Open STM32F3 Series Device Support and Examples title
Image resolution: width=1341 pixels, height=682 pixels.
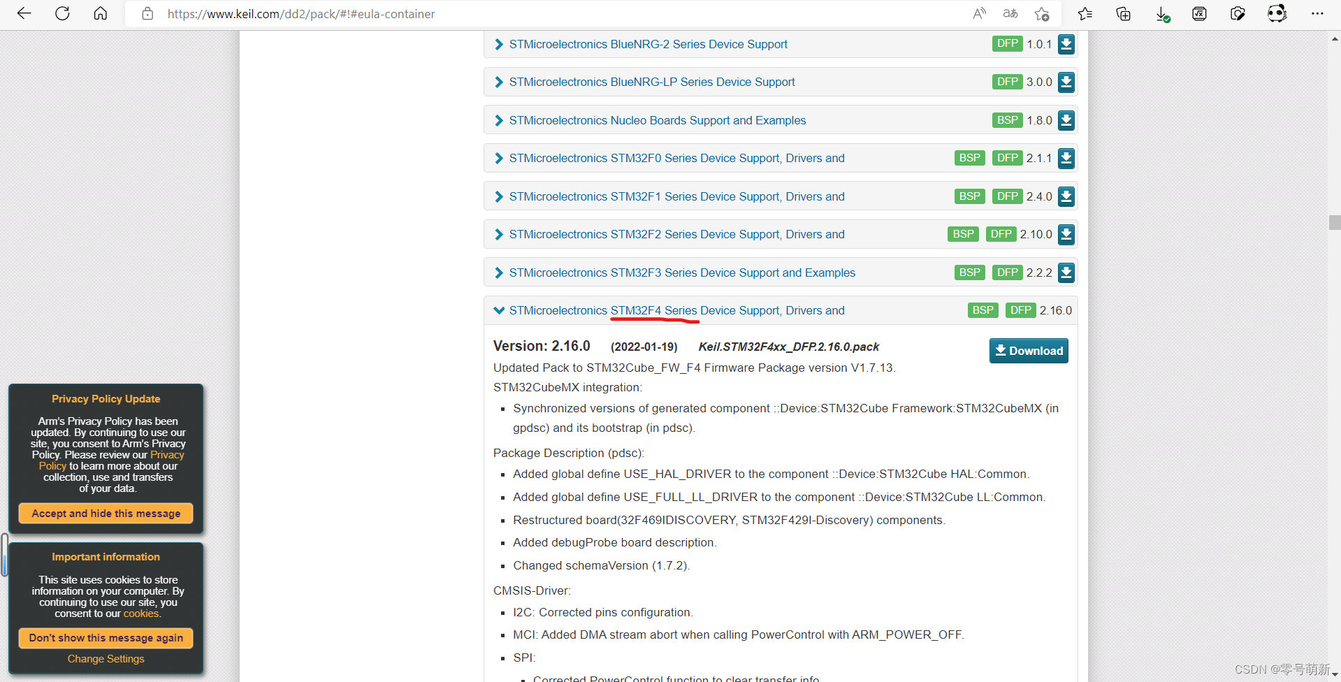coord(682,273)
